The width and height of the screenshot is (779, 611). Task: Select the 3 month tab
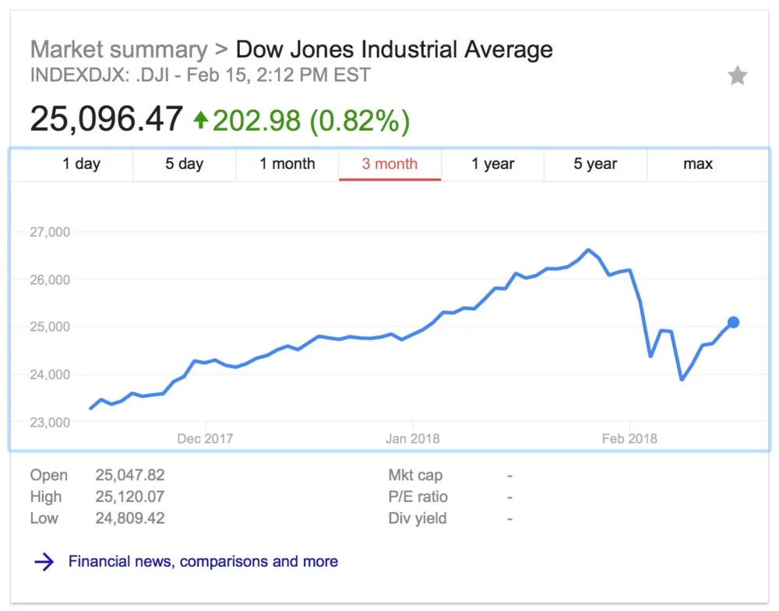tap(389, 164)
